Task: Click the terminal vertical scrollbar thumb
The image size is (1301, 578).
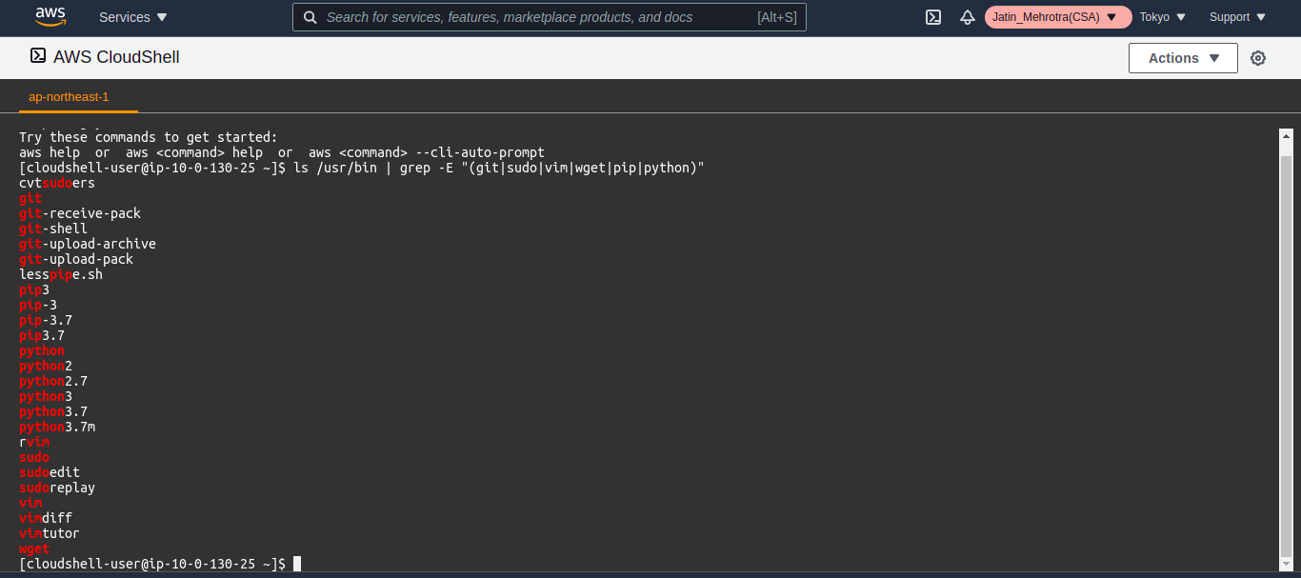Action: pos(1286,354)
